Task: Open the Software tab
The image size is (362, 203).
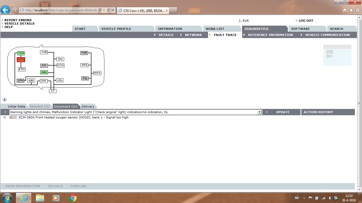Action: [x=300, y=29]
